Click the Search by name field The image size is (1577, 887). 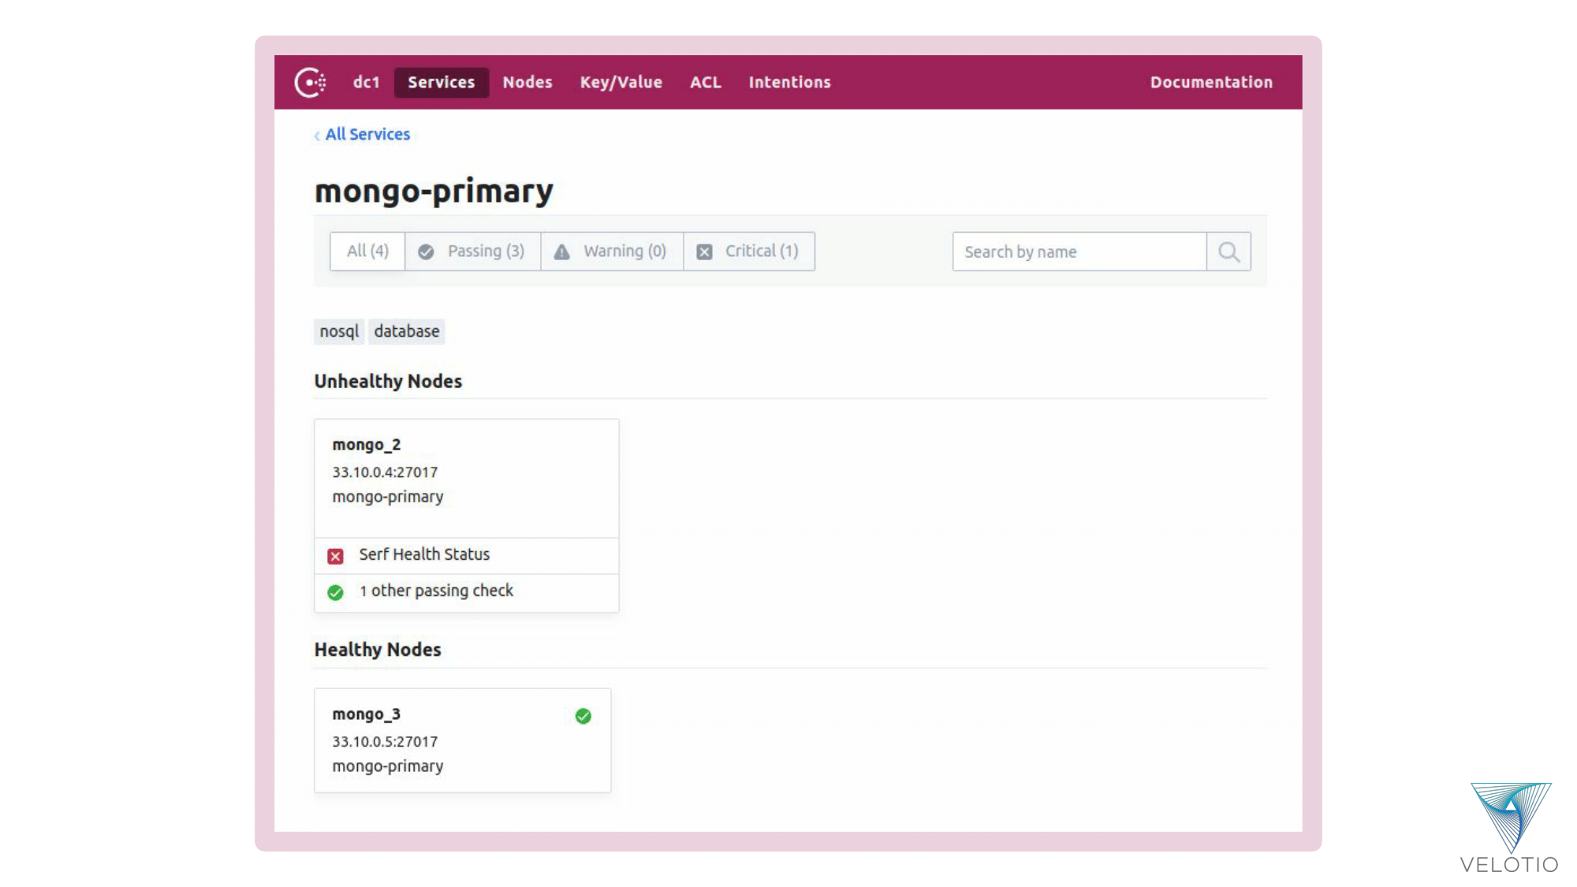[x=1079, y=252]
